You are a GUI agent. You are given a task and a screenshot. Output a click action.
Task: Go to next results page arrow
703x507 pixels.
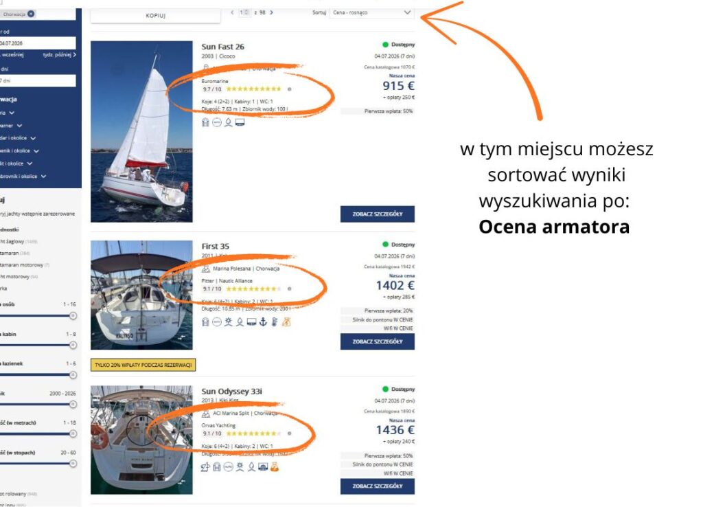pos(272,12)
